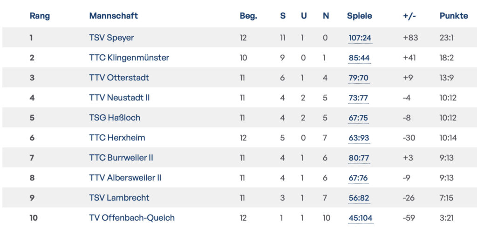Open the 80:77 games score link
Screen dimensions: 477x237
pos(359,158)
